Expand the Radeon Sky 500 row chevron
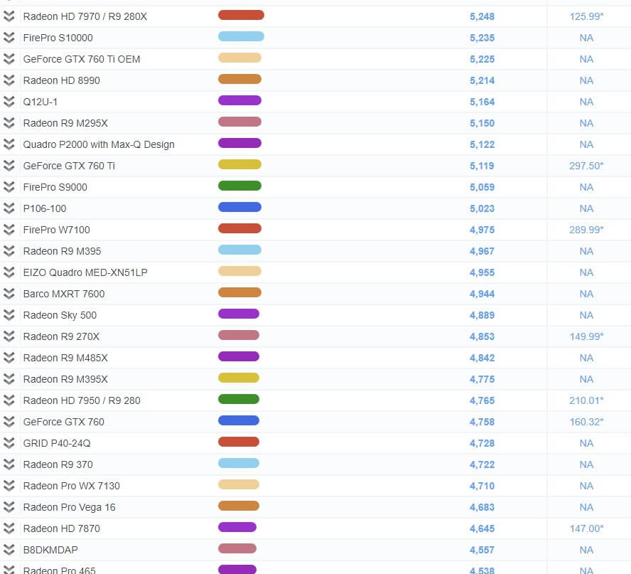 [9, 315]
